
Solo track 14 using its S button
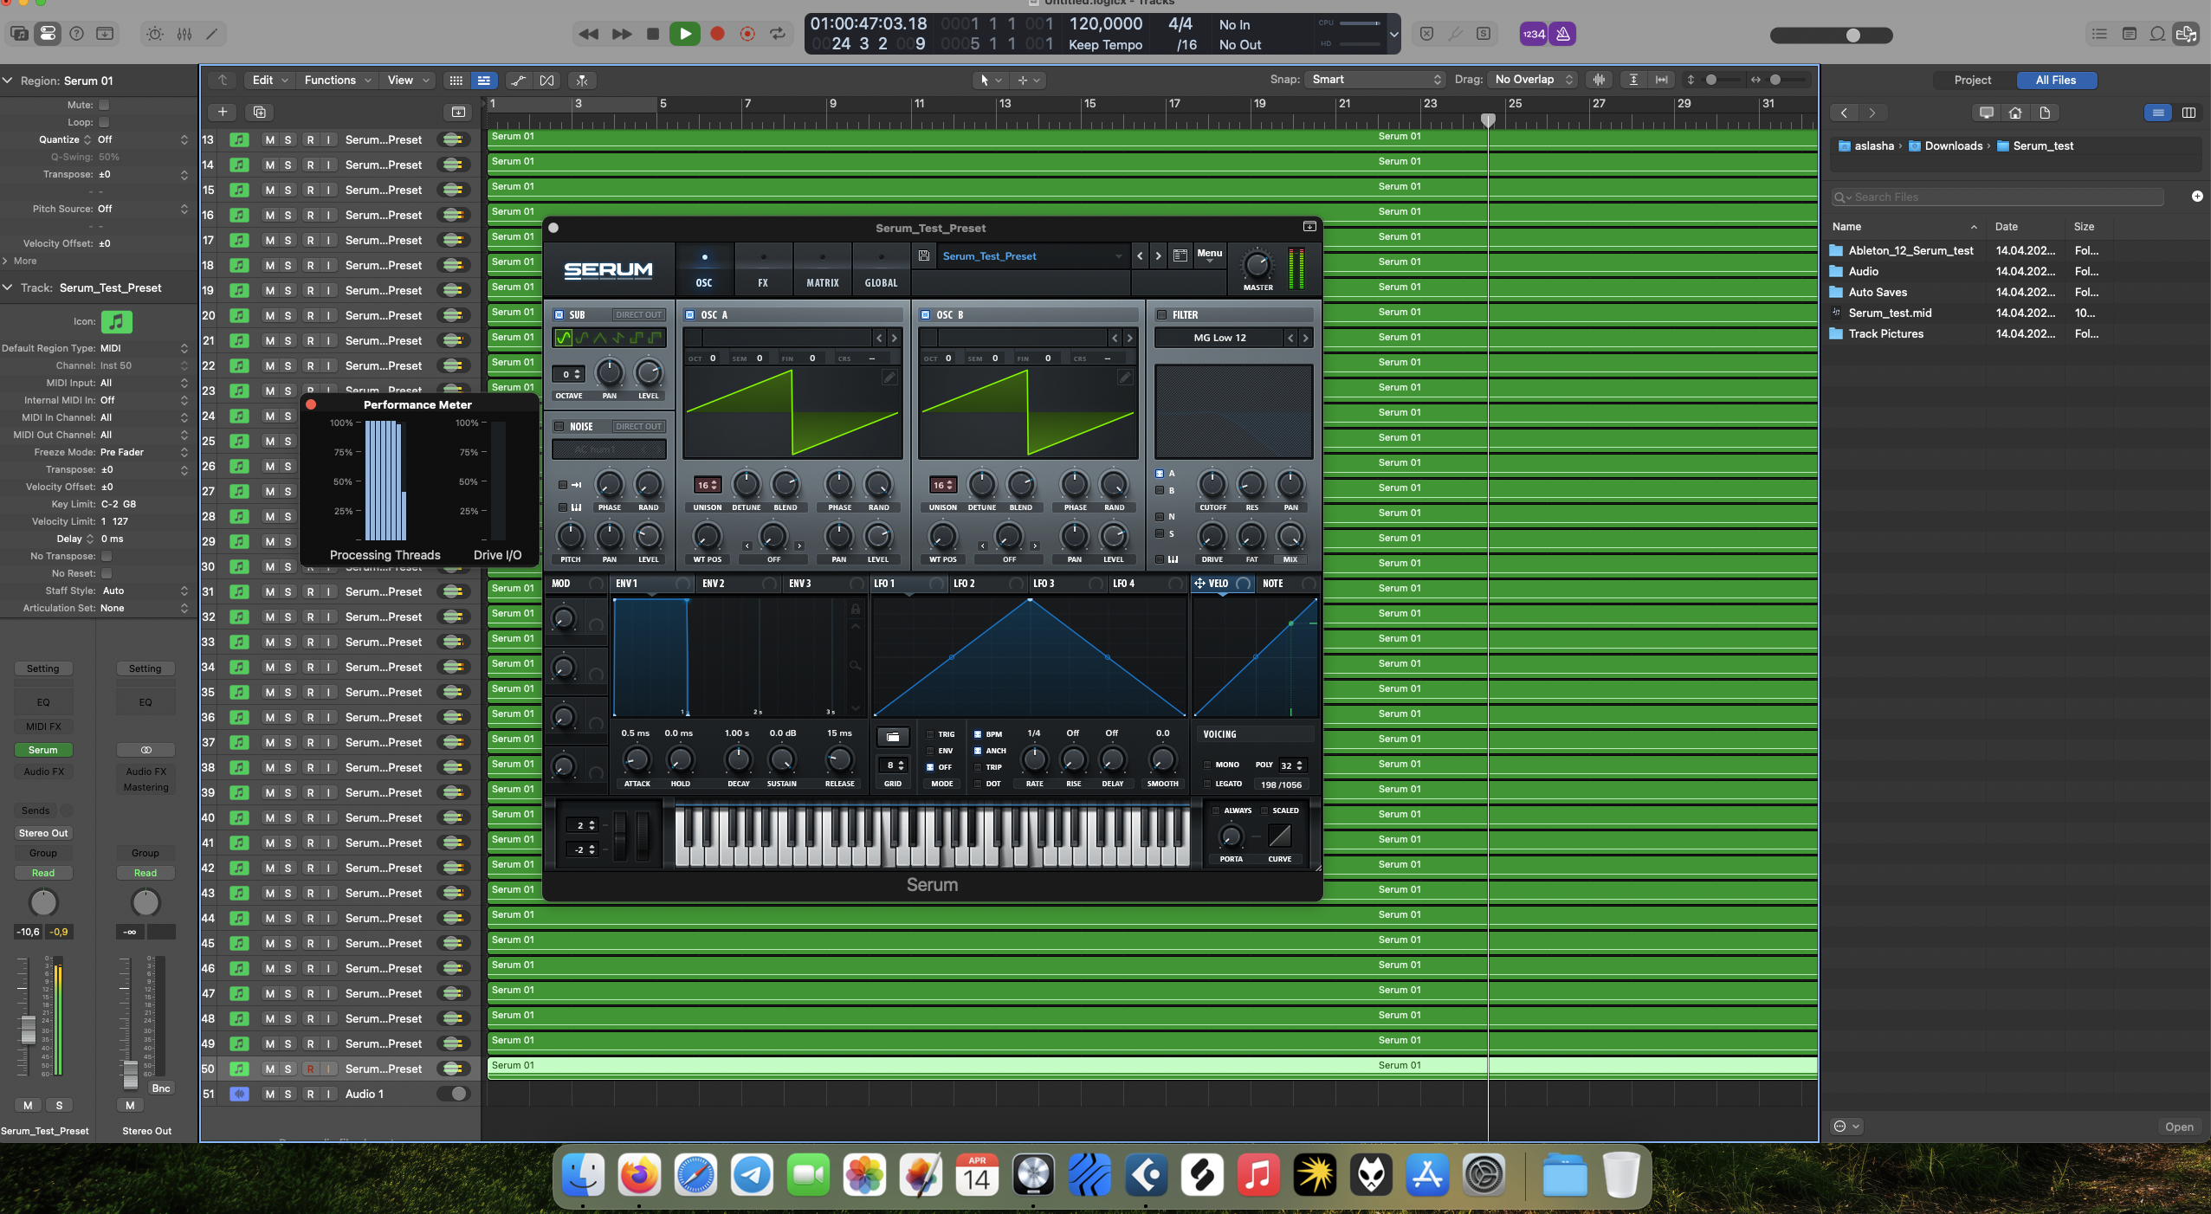(288, 165)
